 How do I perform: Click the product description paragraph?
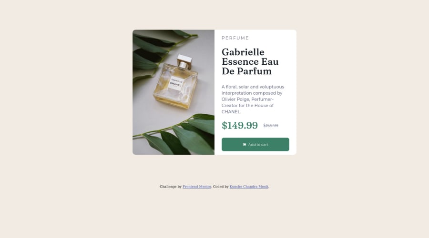coord(253,99)
